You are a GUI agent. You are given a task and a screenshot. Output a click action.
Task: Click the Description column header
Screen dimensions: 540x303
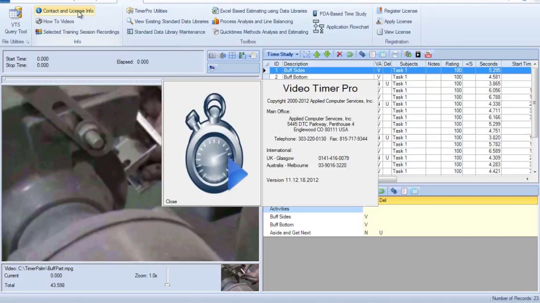point(328,64)
